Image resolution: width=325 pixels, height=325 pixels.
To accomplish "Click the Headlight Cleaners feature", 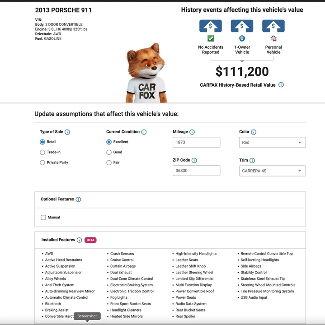I will 126,310.
